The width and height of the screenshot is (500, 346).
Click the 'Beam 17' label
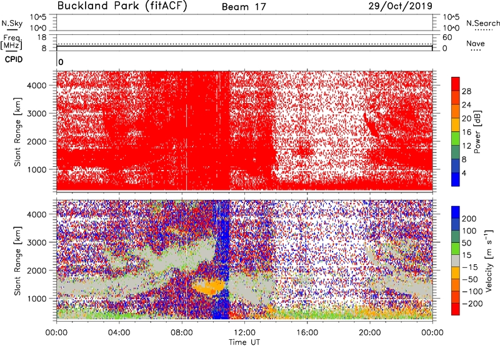pyautogui.click(x=244, y=7)
